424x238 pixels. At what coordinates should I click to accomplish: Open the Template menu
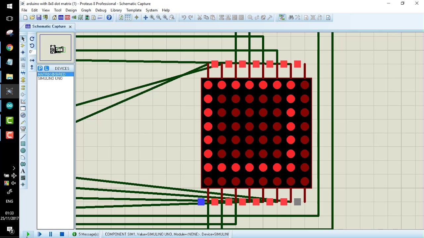coord(134,10)
